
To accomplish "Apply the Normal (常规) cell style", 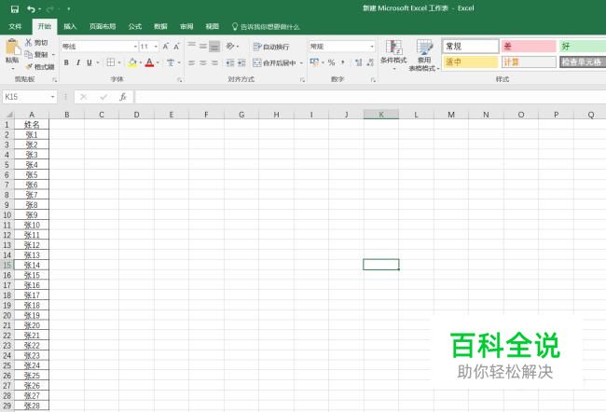I will [471, 47].
